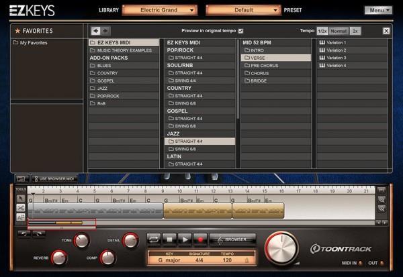This screenshot has width=403, height=277.
Task: Zoom in the song track
Action: coord(382,209)
